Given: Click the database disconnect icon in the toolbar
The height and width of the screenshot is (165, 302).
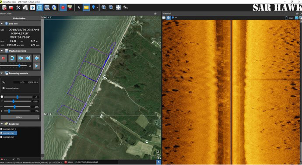Looking at the screenshot, I should tap(4, 7).
